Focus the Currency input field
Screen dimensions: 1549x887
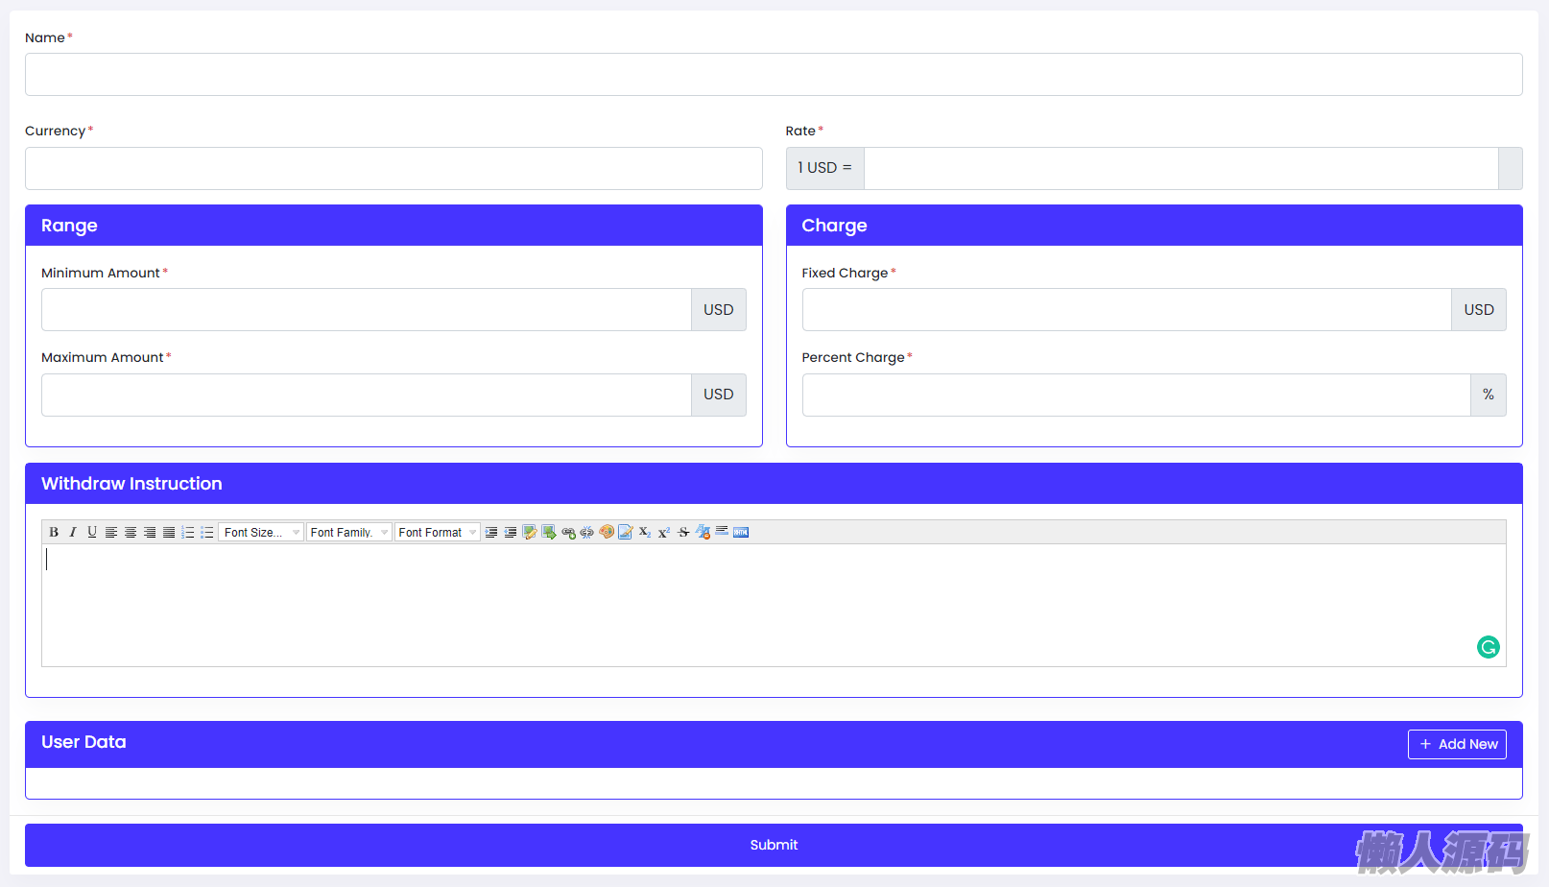pos(393,168)
